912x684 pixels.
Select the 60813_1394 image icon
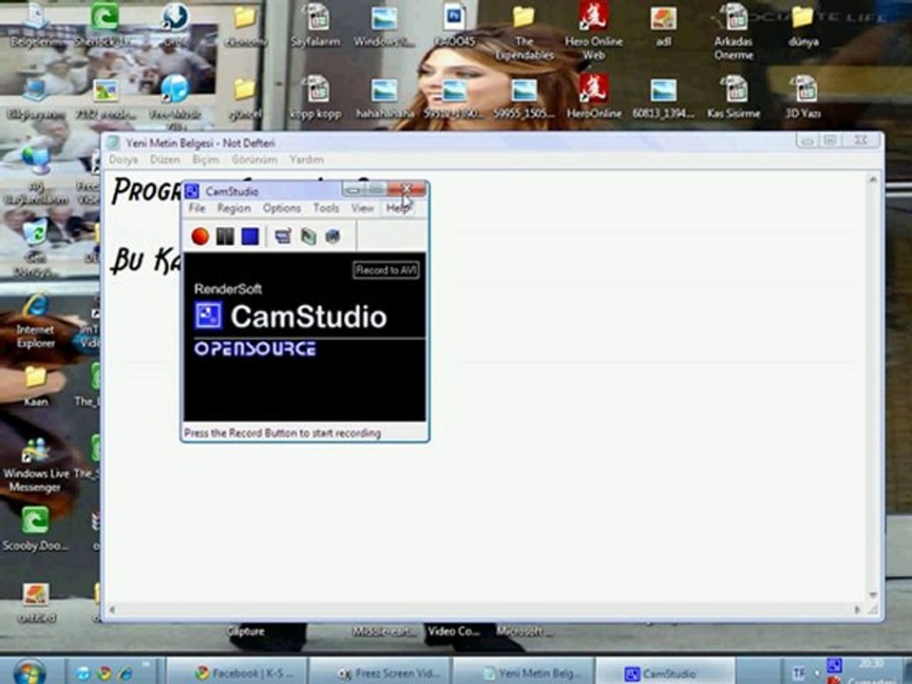pyautogui.click(x=664, y=97)
